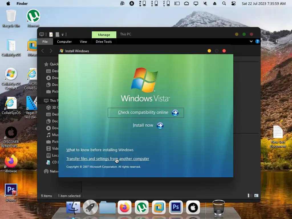The width and height of the screenshot is (292, 219).
Task: Click the MEM meter in the menu bar
Action: click(143, 3)
